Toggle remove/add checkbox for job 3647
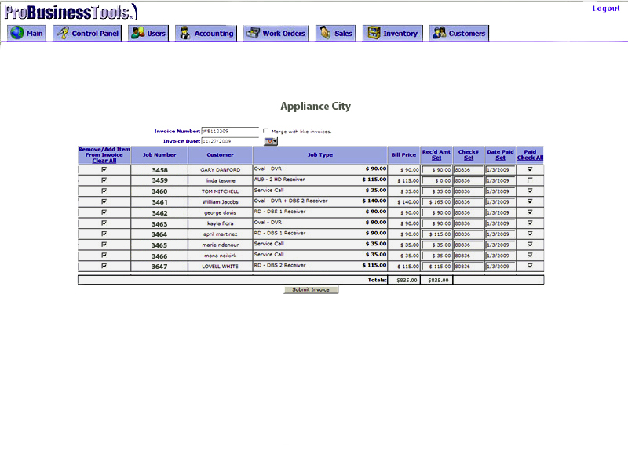 tap(104, 266)
